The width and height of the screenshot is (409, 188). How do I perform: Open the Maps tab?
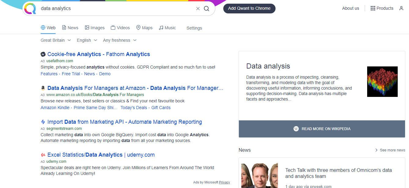click(x=144, y=28)
